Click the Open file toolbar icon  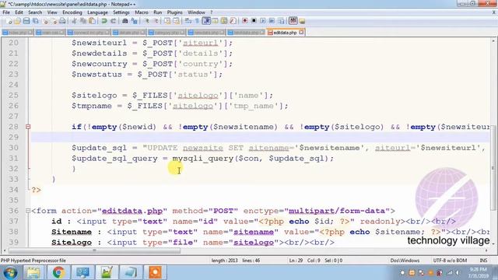coord(17,21)
